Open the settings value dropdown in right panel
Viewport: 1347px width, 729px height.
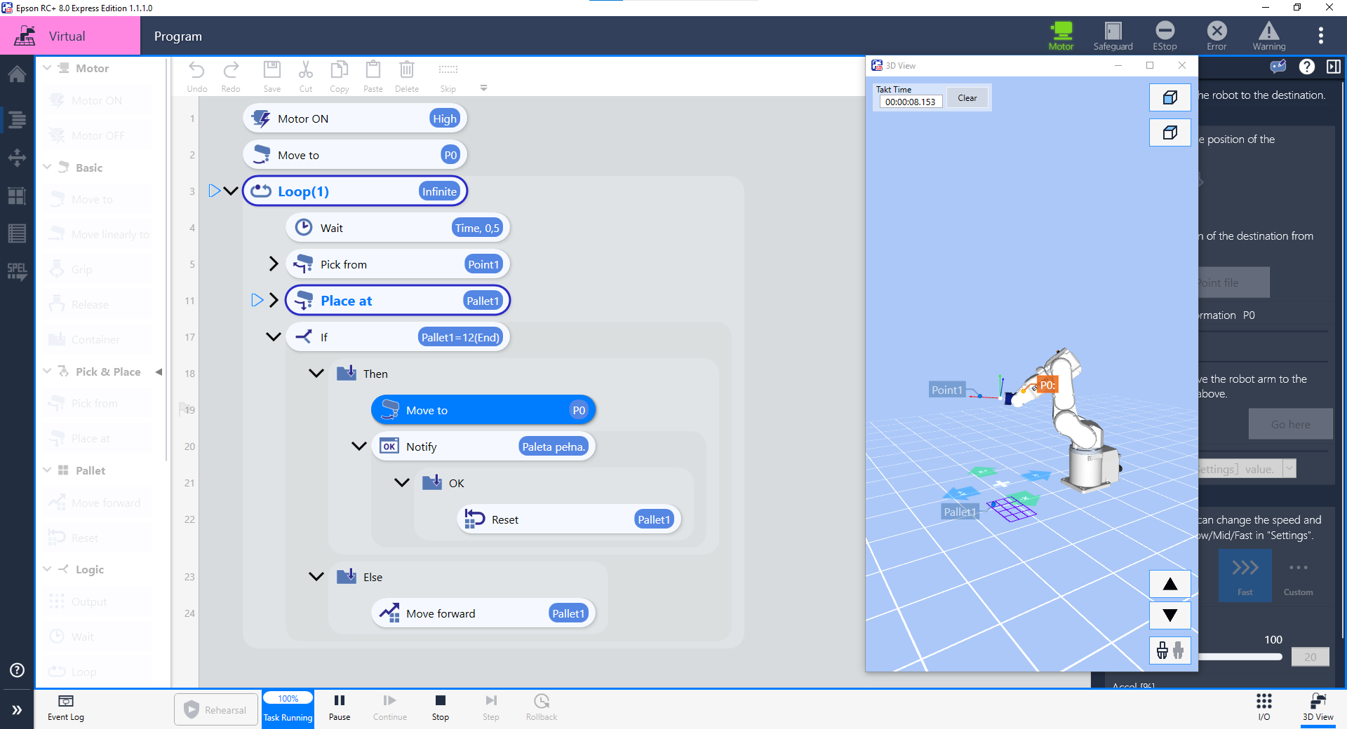(1289, 469)
